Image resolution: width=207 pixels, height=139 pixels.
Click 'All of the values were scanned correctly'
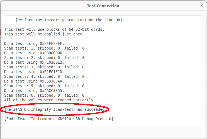pyautogui.click(x=50, y=100)
